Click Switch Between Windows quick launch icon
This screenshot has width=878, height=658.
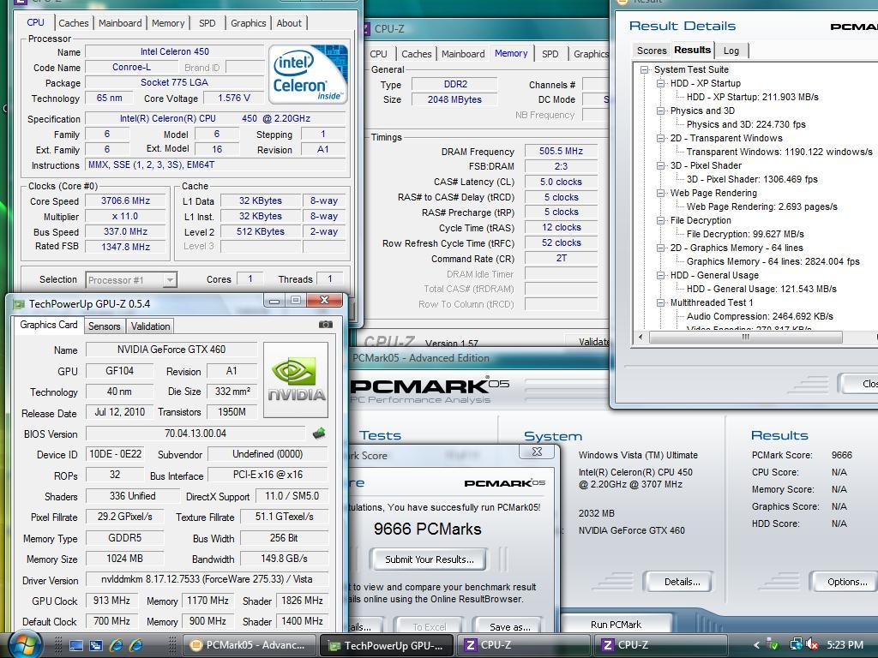(x=96, y=645)
